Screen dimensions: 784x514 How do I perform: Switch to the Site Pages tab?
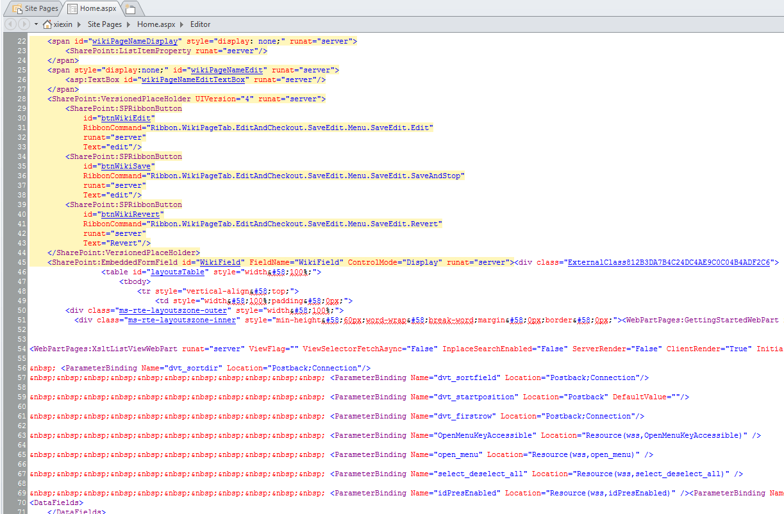point(36,8)
